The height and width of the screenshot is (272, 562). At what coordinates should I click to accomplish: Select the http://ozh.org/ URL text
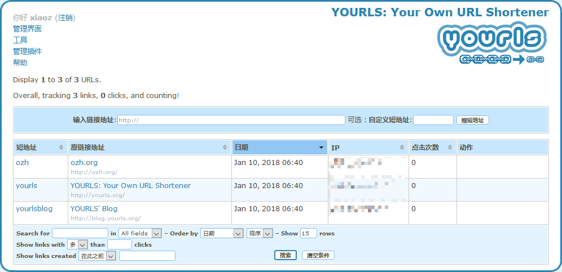[94, 172]
